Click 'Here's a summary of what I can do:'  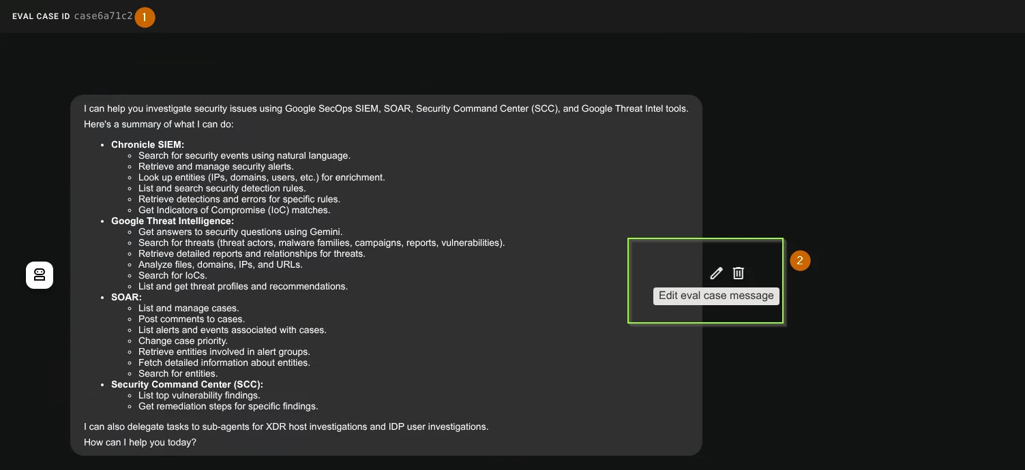point(159,124)
